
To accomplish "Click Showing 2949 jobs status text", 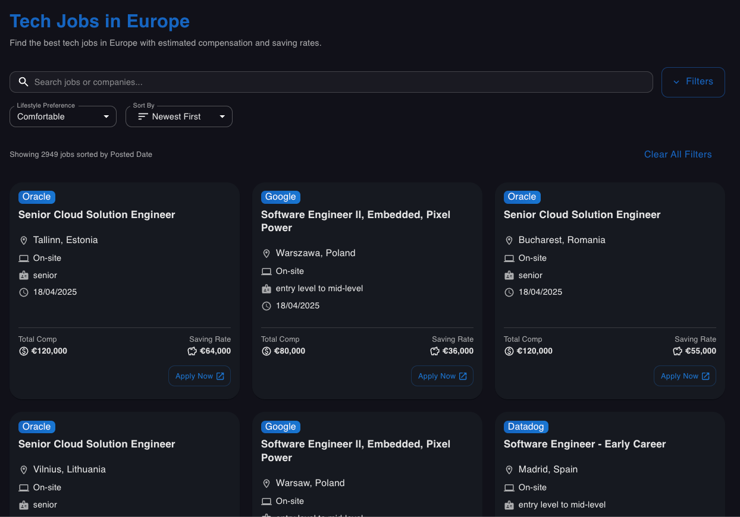I will click(x=81, y=155).
